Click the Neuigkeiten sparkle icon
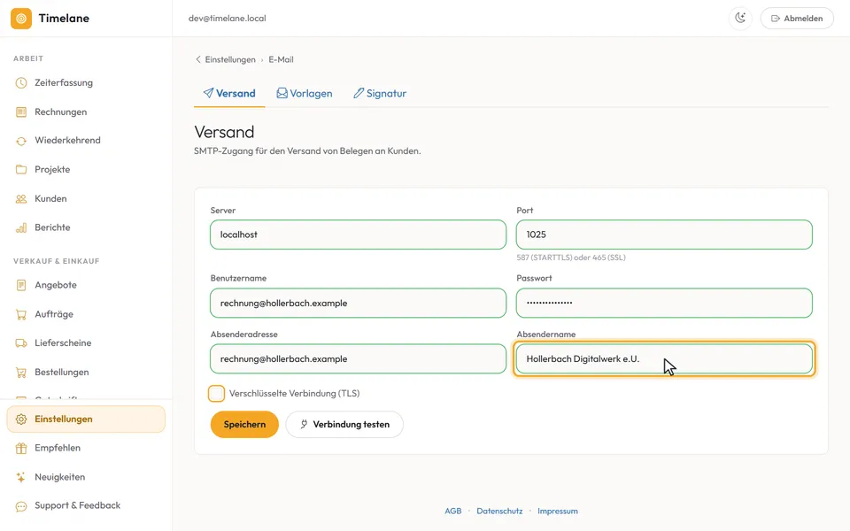The height and width of the screenshot is (531, 850). tap(21, 477)
